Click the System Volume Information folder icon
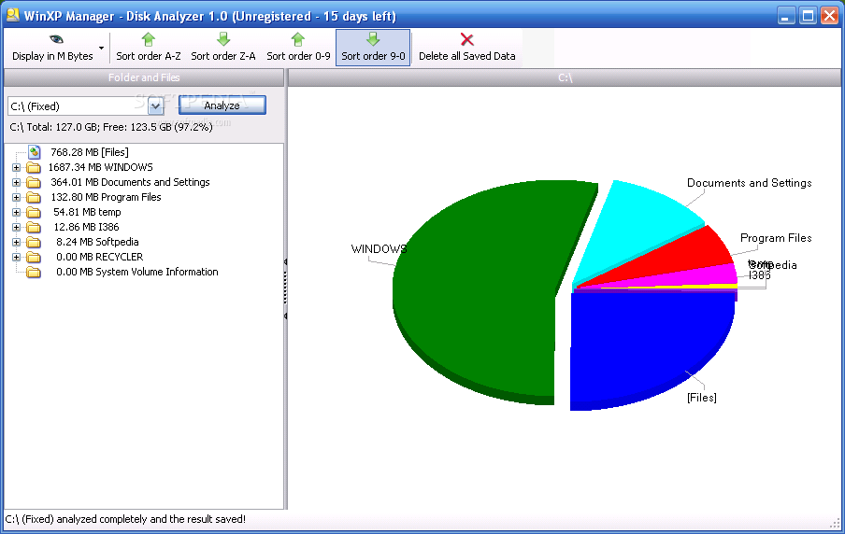This screenshot has height=534, width=845. 34,273
